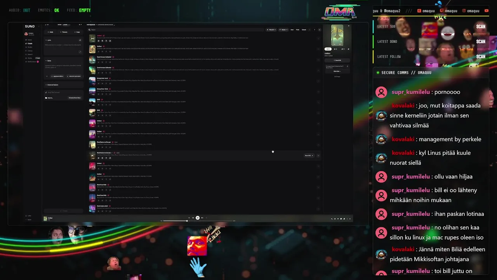Image resolution: width=497 pixels, height=280 pixels.
Task: Open Studio from the Suno sidebar
Action: (30, 47)
